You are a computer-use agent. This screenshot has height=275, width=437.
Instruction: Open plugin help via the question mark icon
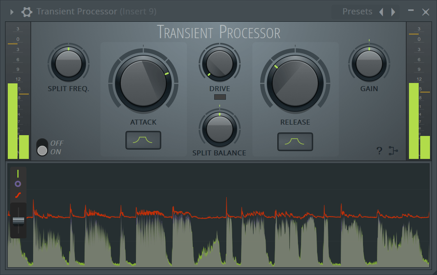tap(379, 151)
